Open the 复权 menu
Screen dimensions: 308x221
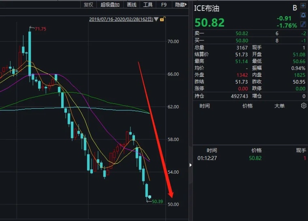point(88,4)
